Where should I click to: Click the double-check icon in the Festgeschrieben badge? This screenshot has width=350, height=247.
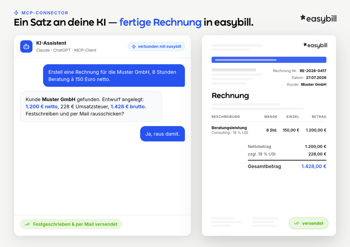[27, 224]
